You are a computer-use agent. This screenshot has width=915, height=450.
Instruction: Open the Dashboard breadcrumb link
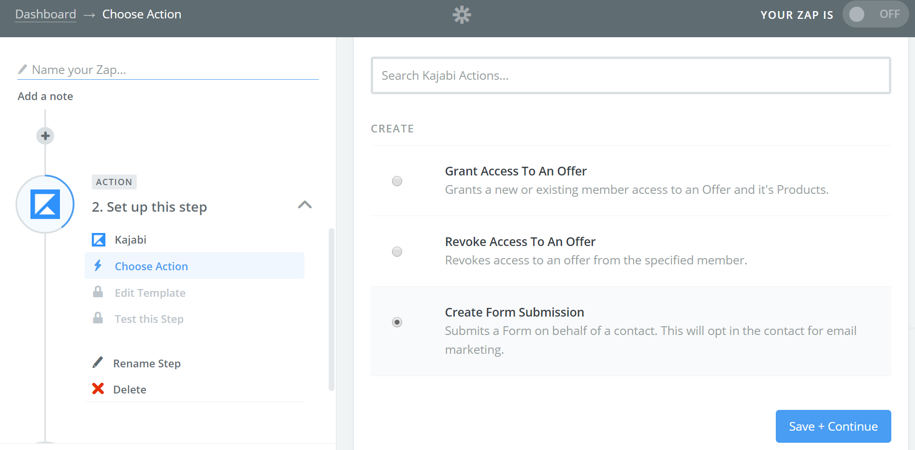[x=46, y=15]
